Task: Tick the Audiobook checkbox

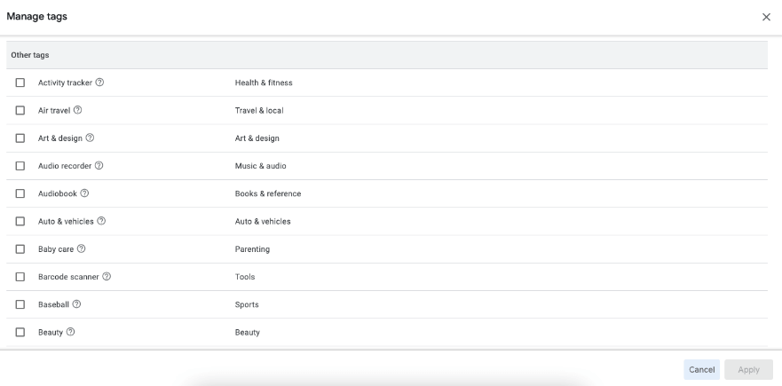Action: point(20,193)
